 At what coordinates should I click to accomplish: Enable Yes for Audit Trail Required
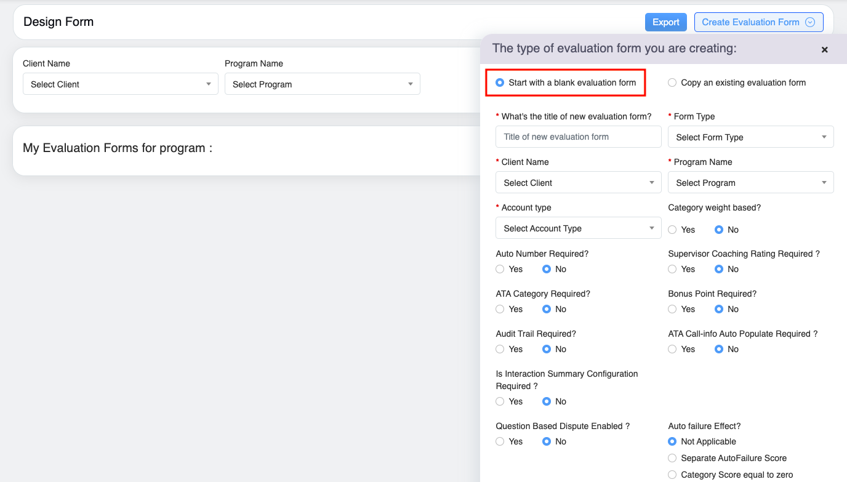tap(500, 349)
